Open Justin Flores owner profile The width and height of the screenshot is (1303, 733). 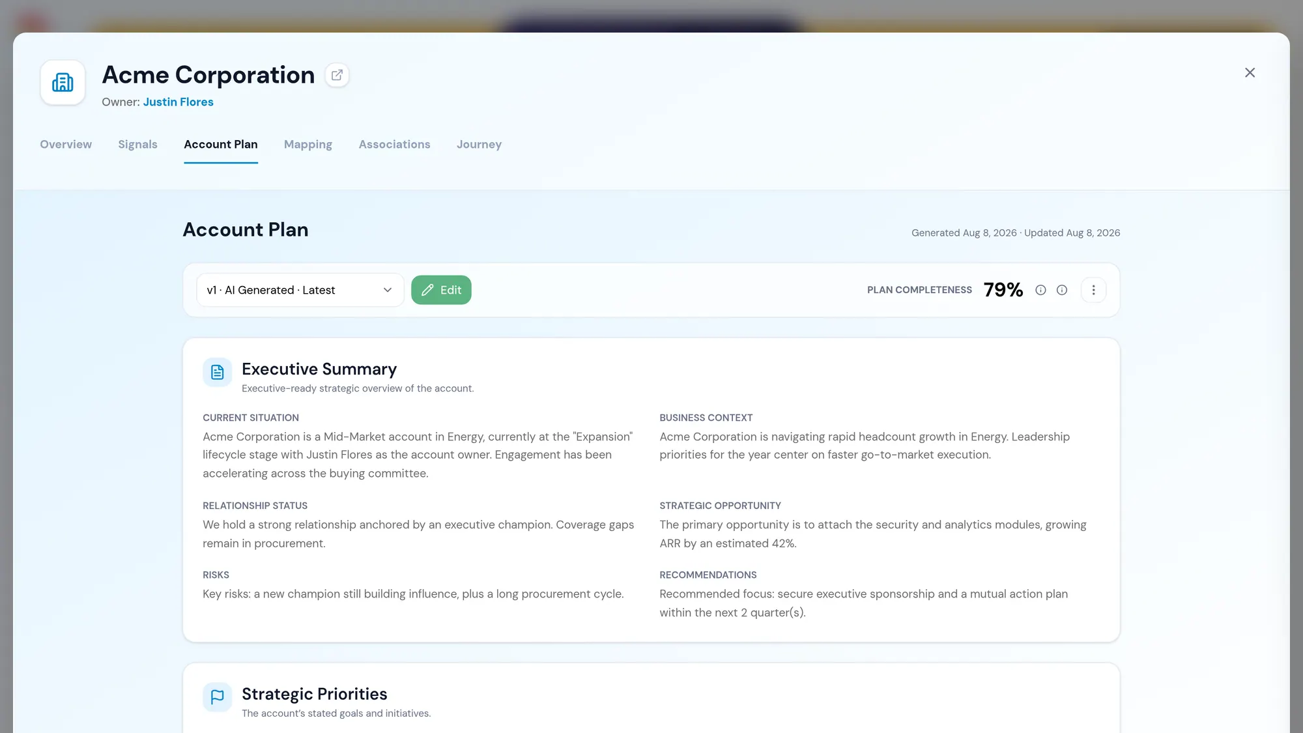click(x=178, y=102)
